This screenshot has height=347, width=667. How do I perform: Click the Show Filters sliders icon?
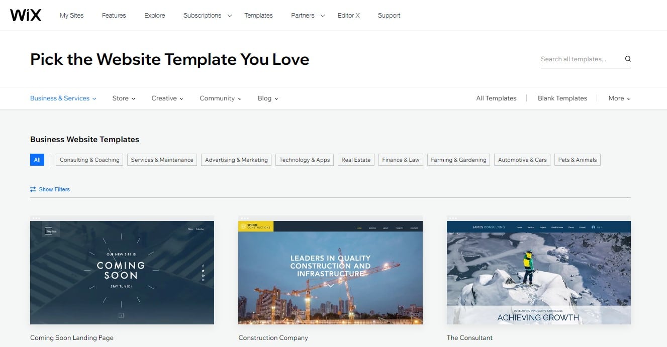(33, 189)
